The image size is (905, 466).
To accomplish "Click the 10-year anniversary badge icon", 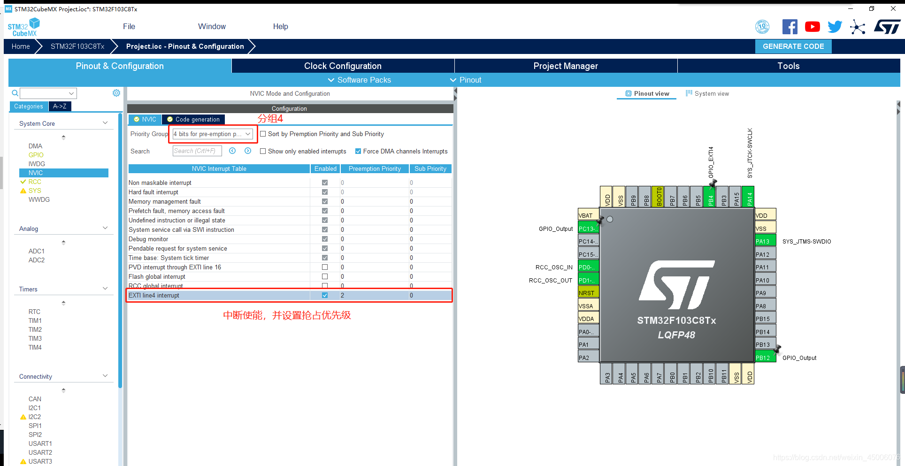I will point(762,27).
